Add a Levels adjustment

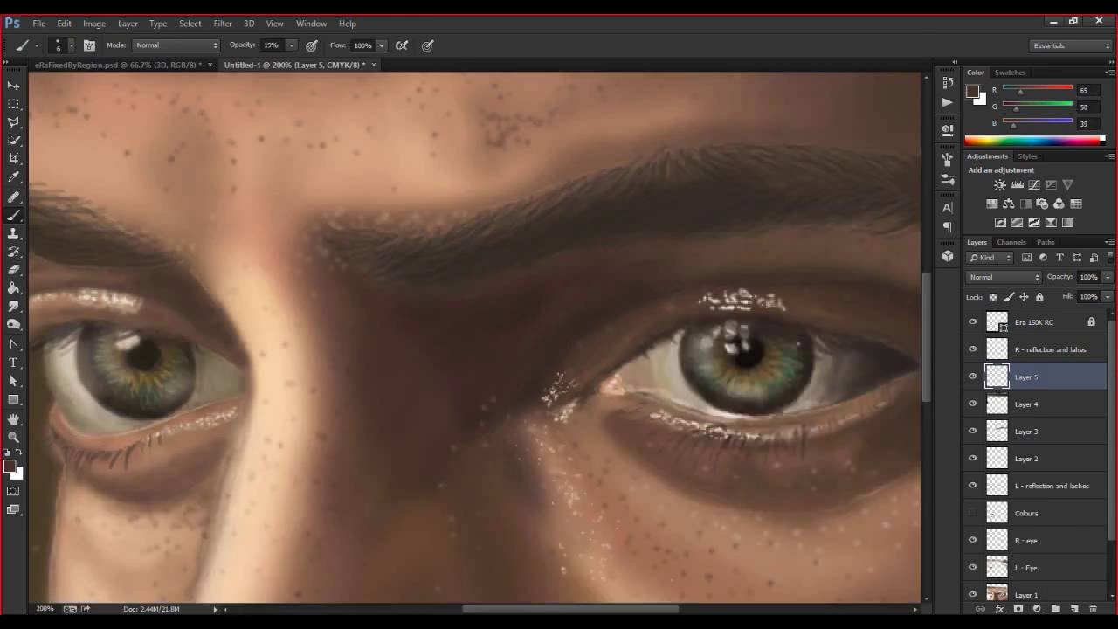pyautogui.click(x=1017, y=185)
